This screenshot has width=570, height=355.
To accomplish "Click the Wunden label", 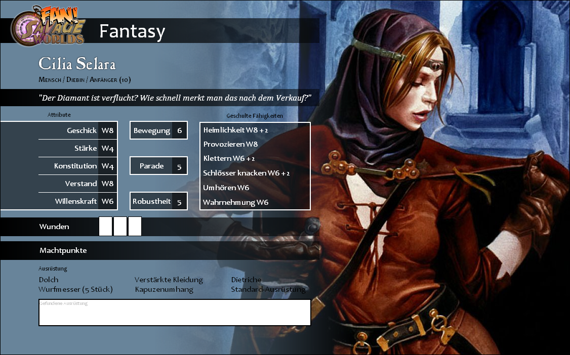I will 54,227.
